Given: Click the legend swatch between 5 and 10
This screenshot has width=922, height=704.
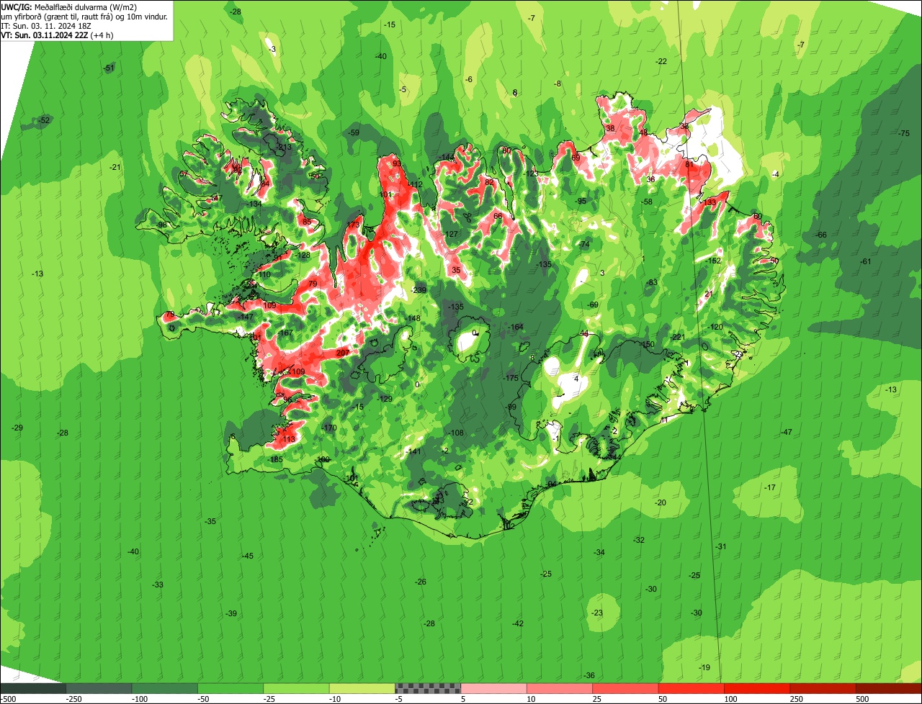Looking at the screenshot, I should [493, 688].
